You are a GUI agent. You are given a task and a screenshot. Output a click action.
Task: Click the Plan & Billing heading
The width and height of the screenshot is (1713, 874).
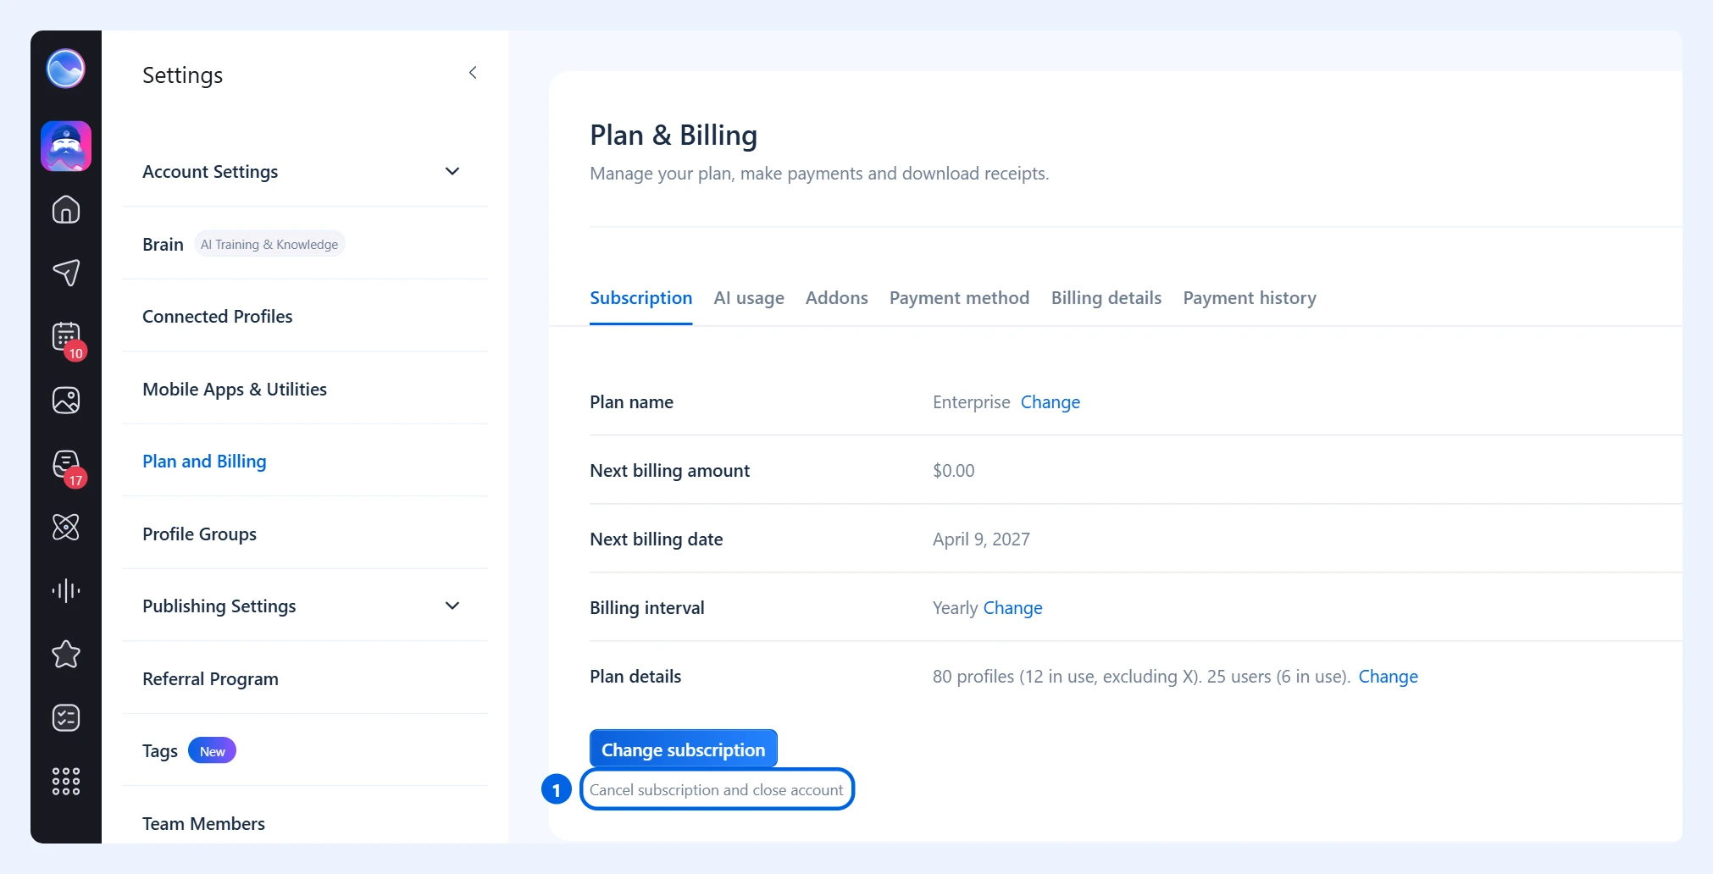674,136
